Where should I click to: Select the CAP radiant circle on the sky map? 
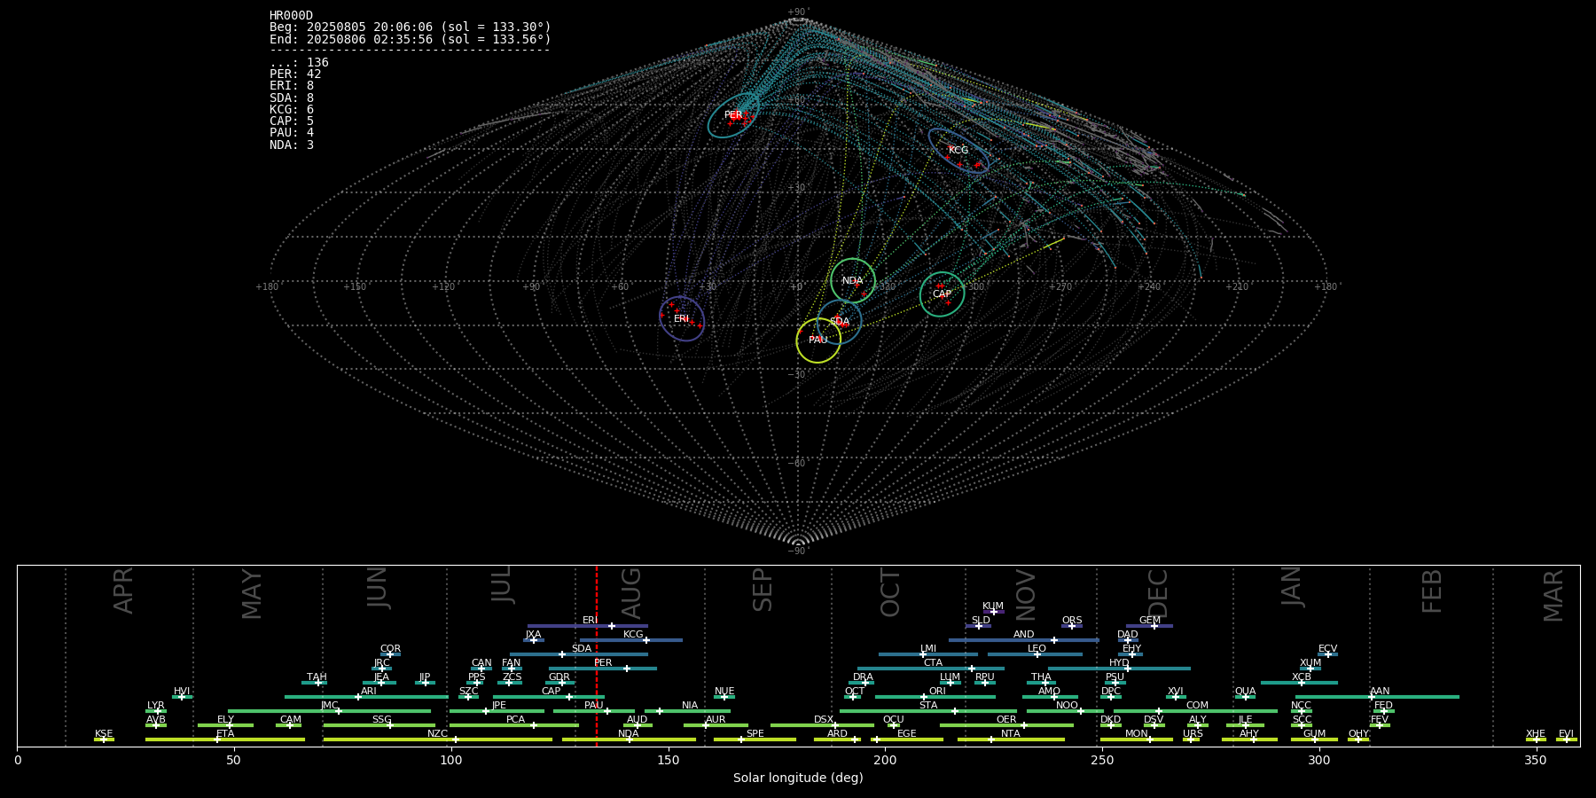click(942, 293)
